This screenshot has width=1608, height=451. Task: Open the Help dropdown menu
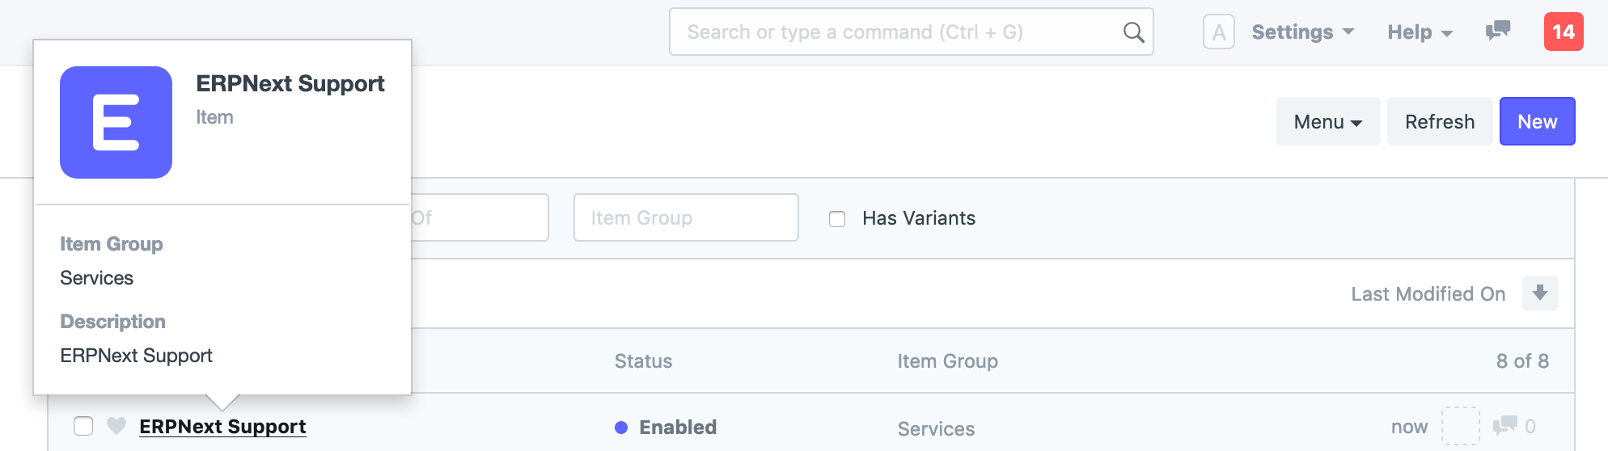pyautogui.click(x=1420, y=32)
